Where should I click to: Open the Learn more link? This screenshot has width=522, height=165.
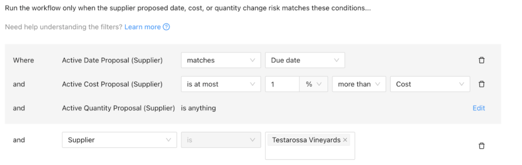click(x=143, y=27)
